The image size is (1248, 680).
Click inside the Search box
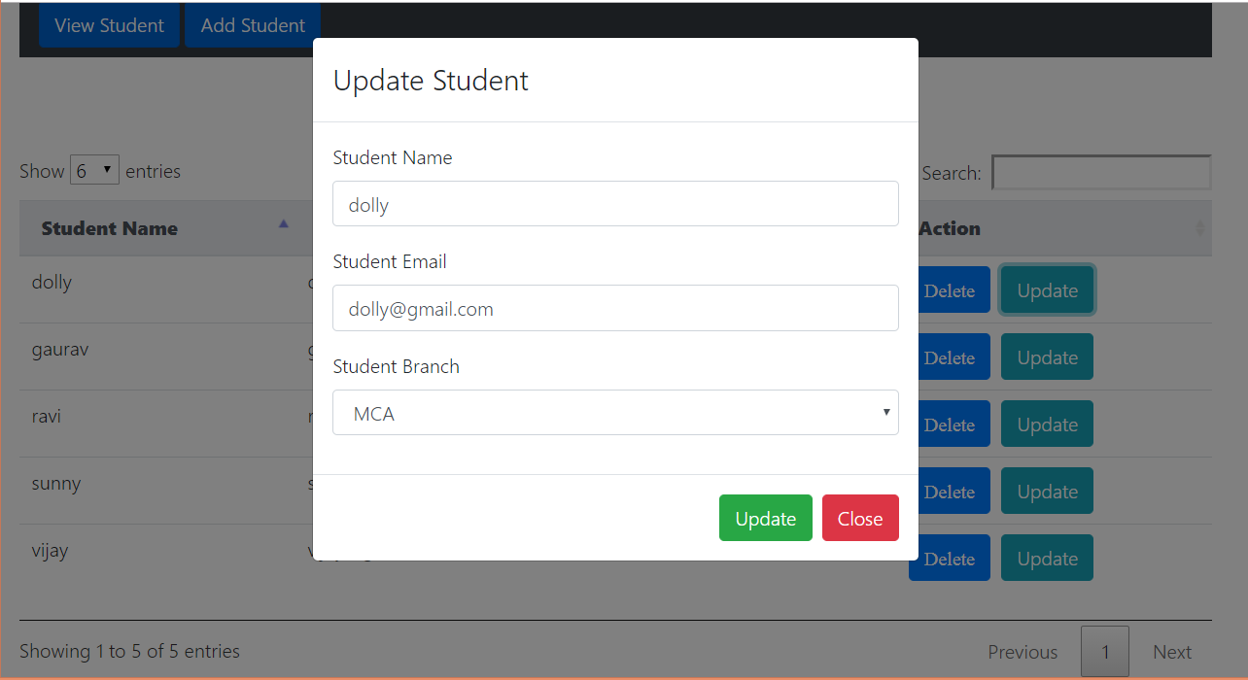pos(1100,172)
